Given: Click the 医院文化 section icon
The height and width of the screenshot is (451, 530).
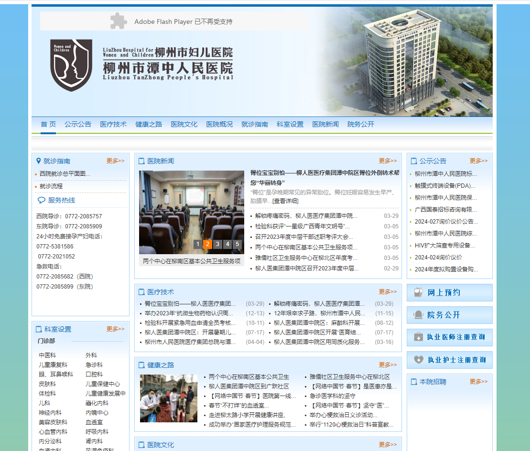Looking at the screenshot, I should pyautogui.click(x=141, y=445).
